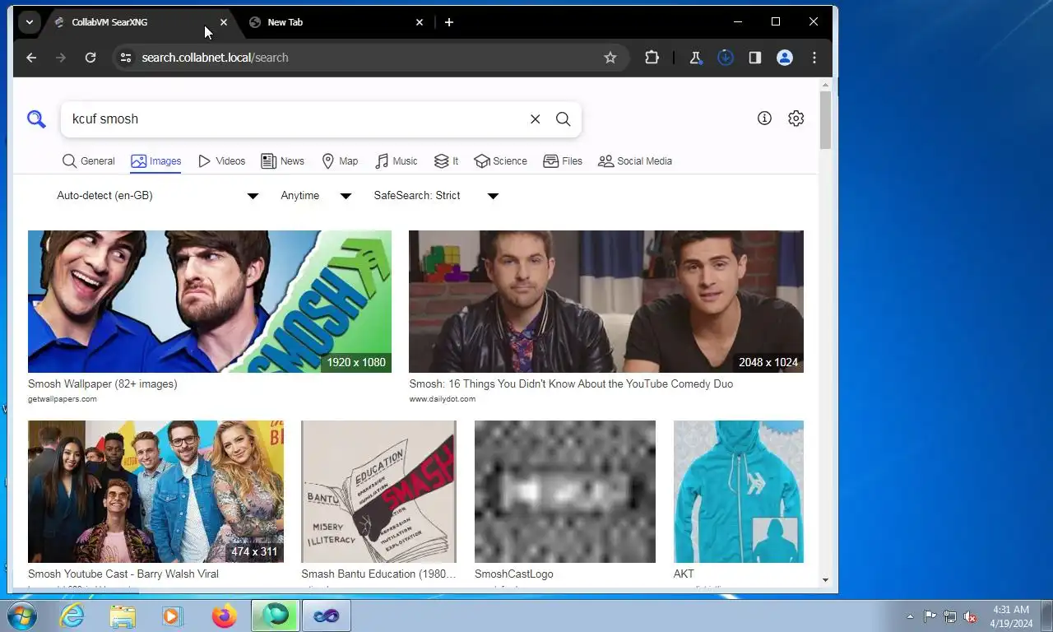Toggle the browser side panel

[755, 58]
